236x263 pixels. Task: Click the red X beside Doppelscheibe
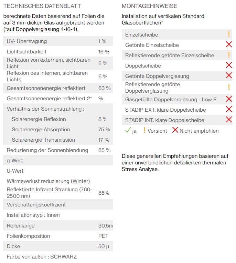coord(229,65)
